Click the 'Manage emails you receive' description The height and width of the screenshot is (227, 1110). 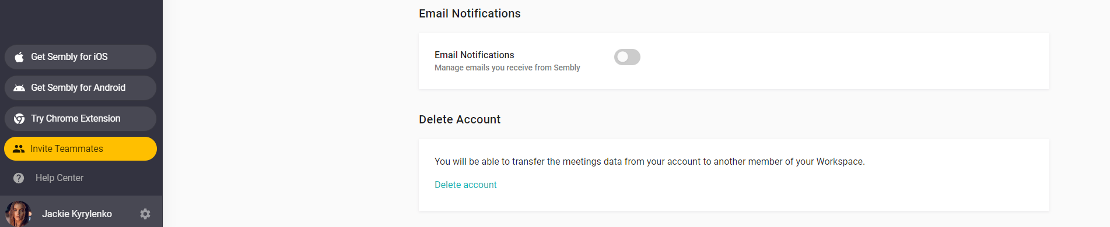pyautogui.click(x=507, y=68)
